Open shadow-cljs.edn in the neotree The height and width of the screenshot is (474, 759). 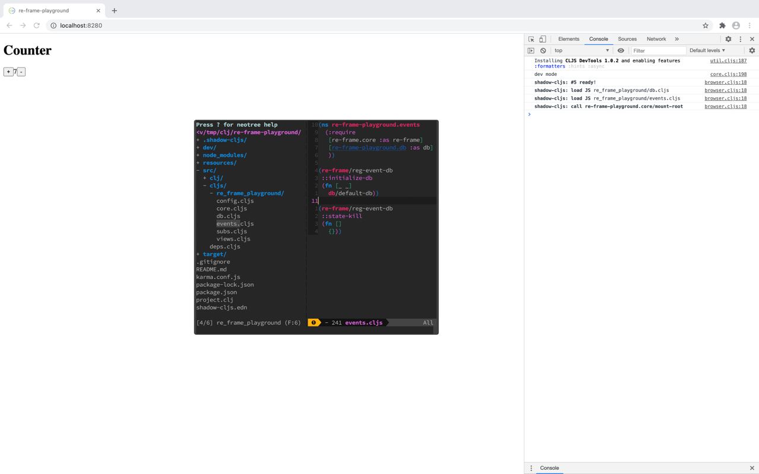pos(222,308)
